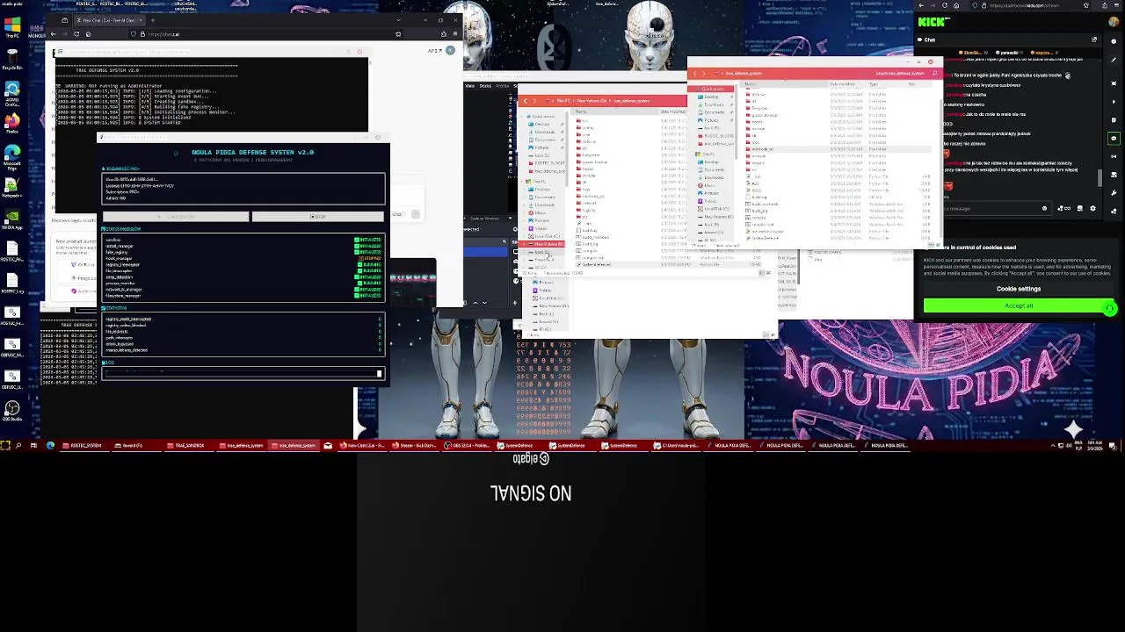Open View menu in OBS
The width and height of the screenshot is (1125, 632).
pos(469,86)
